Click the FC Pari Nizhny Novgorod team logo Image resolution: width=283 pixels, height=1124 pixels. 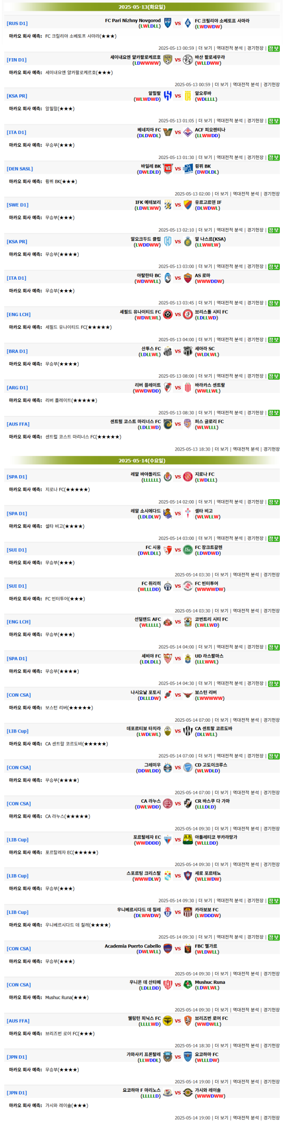click(x=167, y=23)
